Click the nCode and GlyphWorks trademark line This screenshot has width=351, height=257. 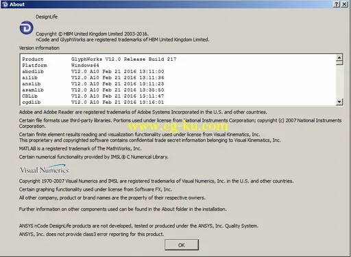(123, 40)
